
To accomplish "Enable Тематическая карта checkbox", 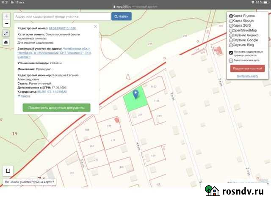I will pyautogui.click(x=231, y=60).
